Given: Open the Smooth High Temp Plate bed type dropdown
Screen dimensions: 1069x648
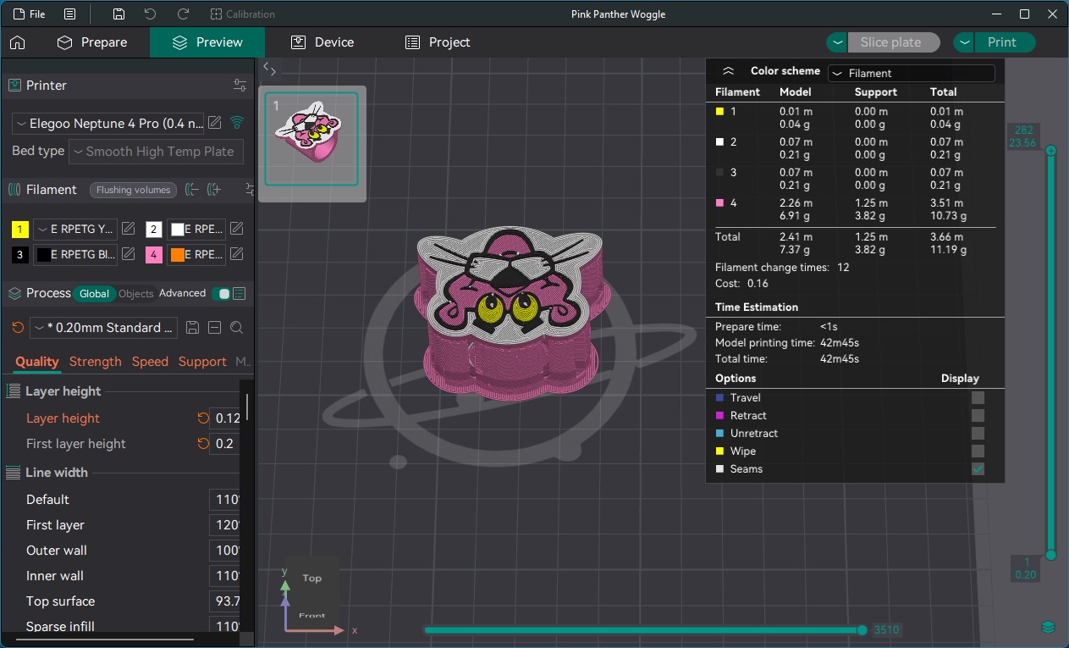Looking at the screenshot, I should 156,152.
